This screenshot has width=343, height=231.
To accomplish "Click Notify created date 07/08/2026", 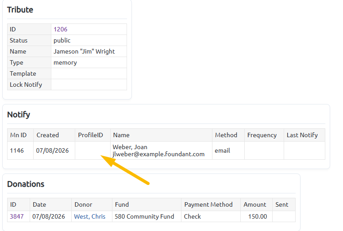I will click(52, 150).
